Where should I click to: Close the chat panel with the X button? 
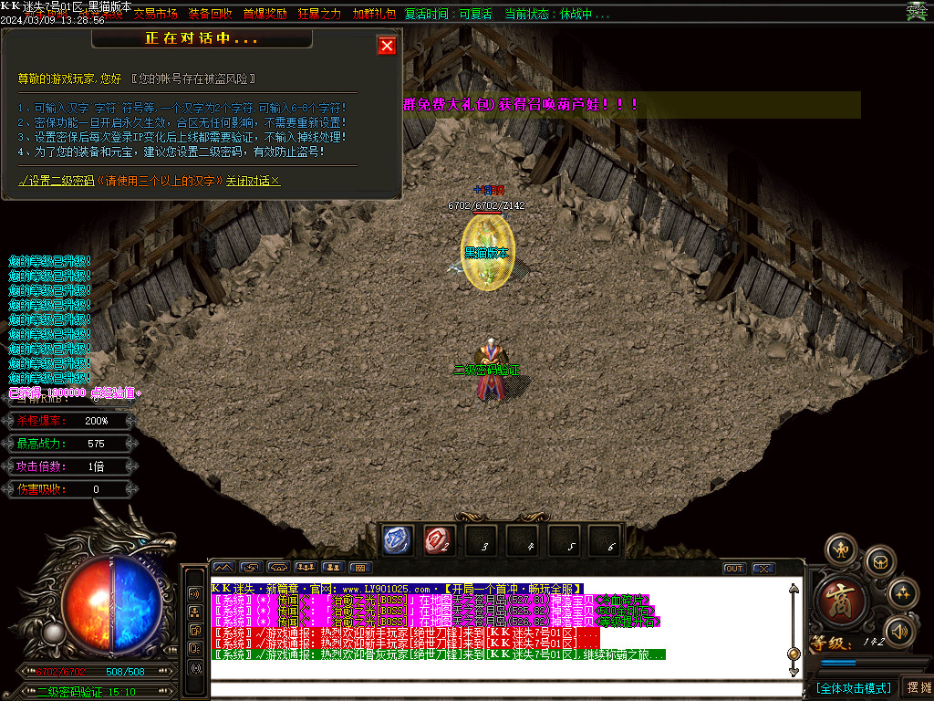(763, 569)
